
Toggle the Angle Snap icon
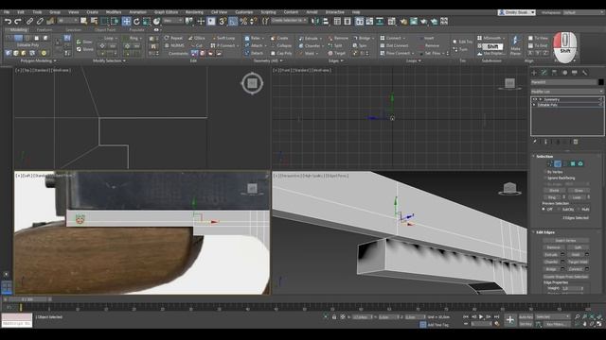[x=233, y=21]
